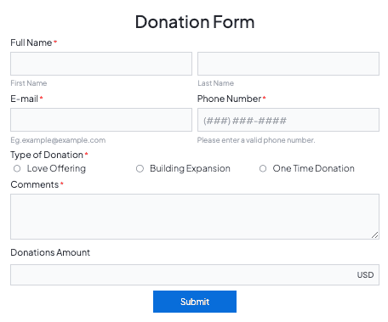
Task: Click the Phone Number input field
Action: click(288, 120)
